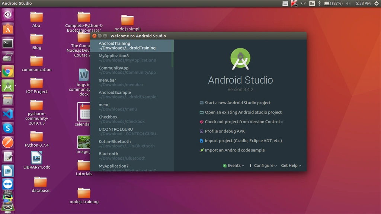The height and width of the screenshot is (214, 381).
Task: Open text editor from the dock
Action: 8,157
